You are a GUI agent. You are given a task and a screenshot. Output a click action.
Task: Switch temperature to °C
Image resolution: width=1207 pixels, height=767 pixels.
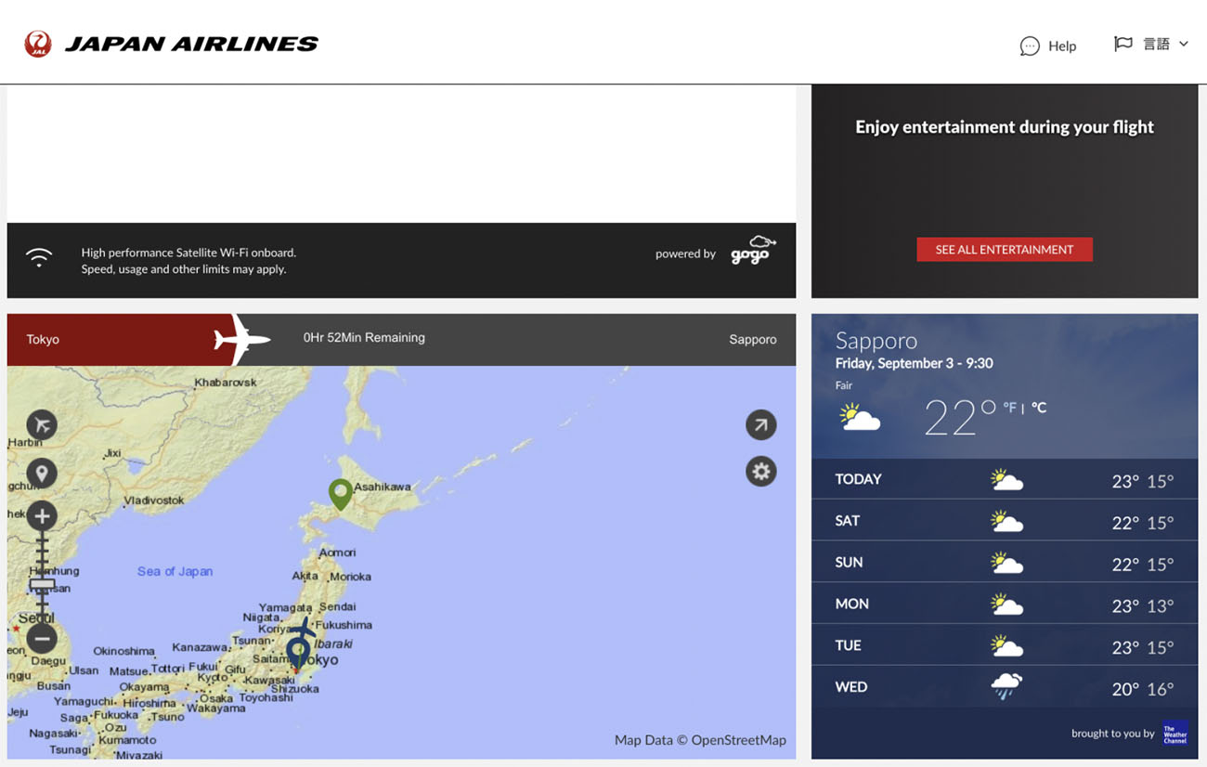(x=1039, y=408)
